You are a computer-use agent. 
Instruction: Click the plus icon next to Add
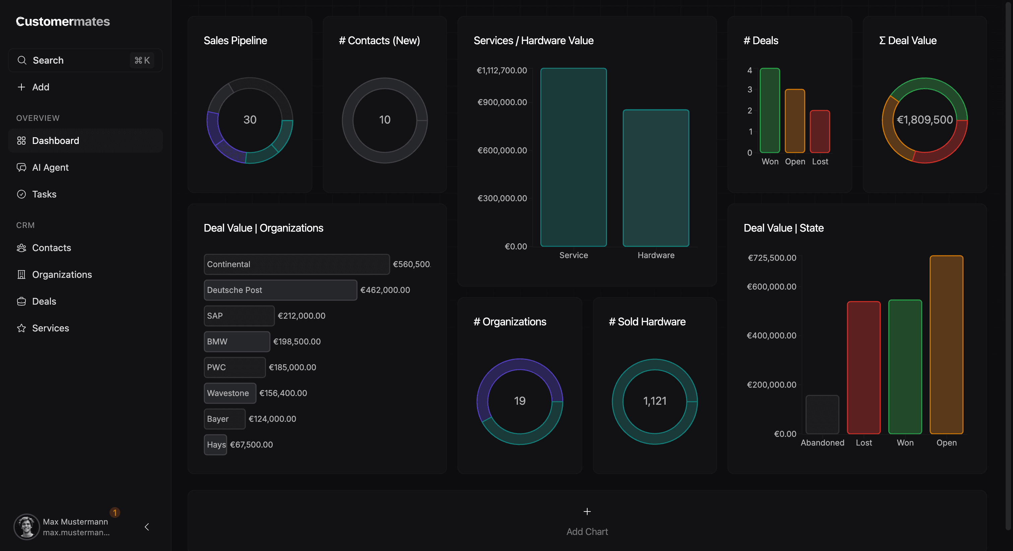[x=22, y=87]
